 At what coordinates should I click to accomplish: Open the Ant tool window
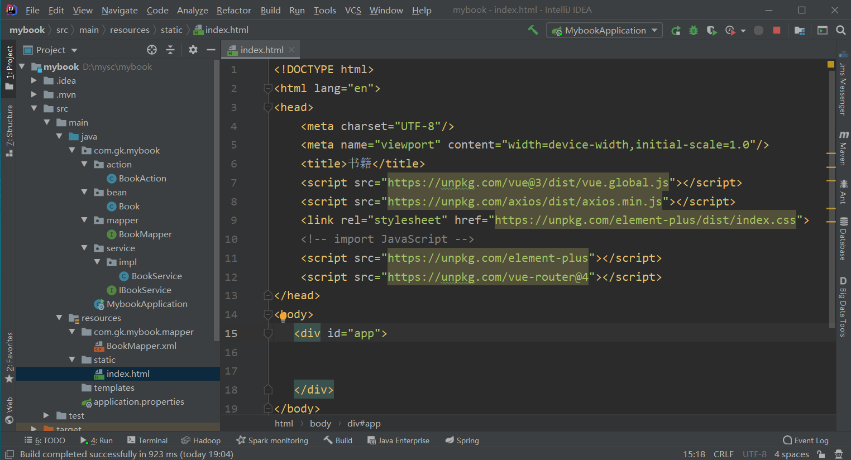[x=843, y=191]
